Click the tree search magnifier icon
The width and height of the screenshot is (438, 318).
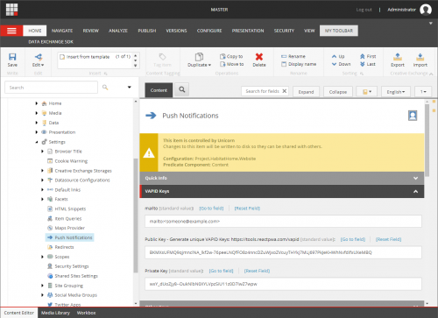(x=105, y=88)
